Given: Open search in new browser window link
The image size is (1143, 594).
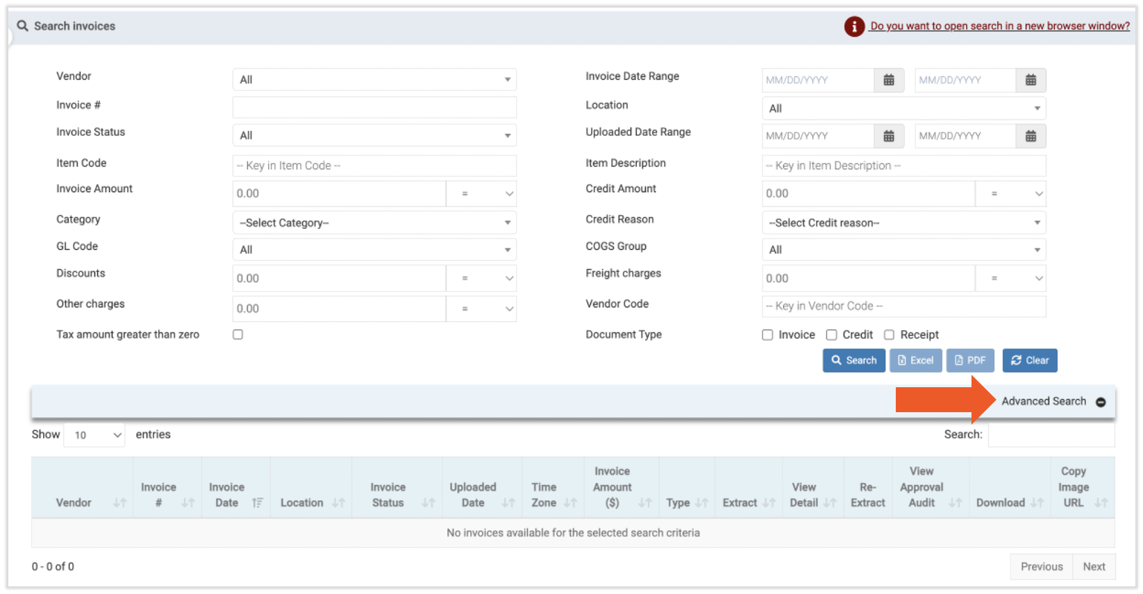Looking at the screenshot, I should pos(1000,26).
